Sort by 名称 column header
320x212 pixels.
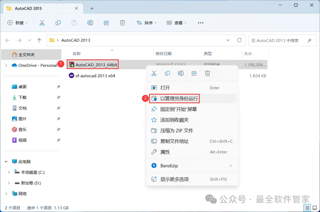coord(76,54)
